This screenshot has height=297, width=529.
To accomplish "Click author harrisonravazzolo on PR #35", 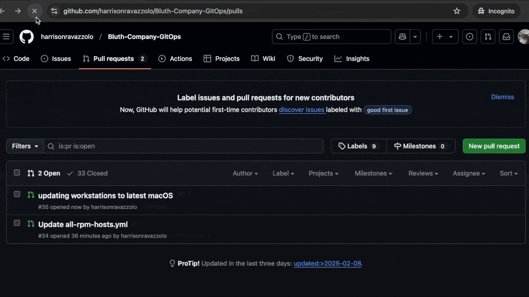I will 114,207.
